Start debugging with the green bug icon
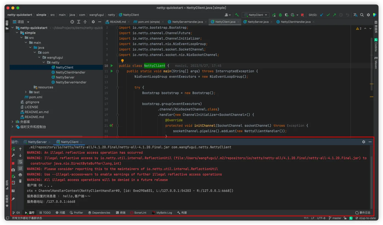383x225 pixels. (x=280, y=15)
